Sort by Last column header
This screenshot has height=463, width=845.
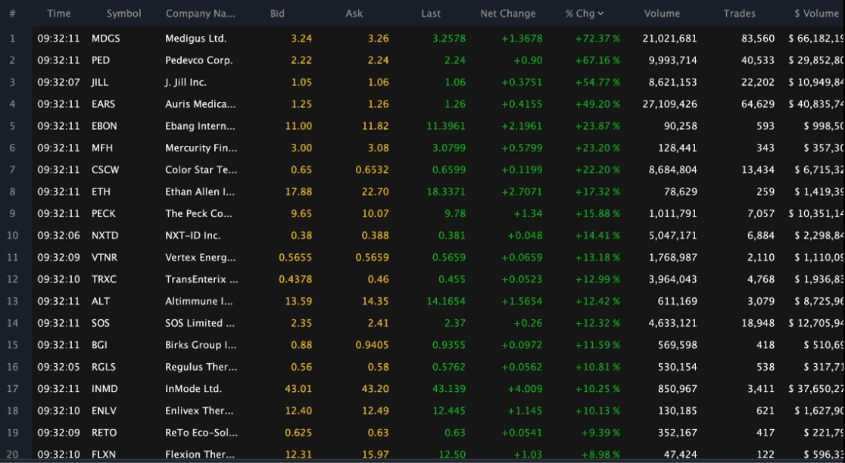[431, 14]
